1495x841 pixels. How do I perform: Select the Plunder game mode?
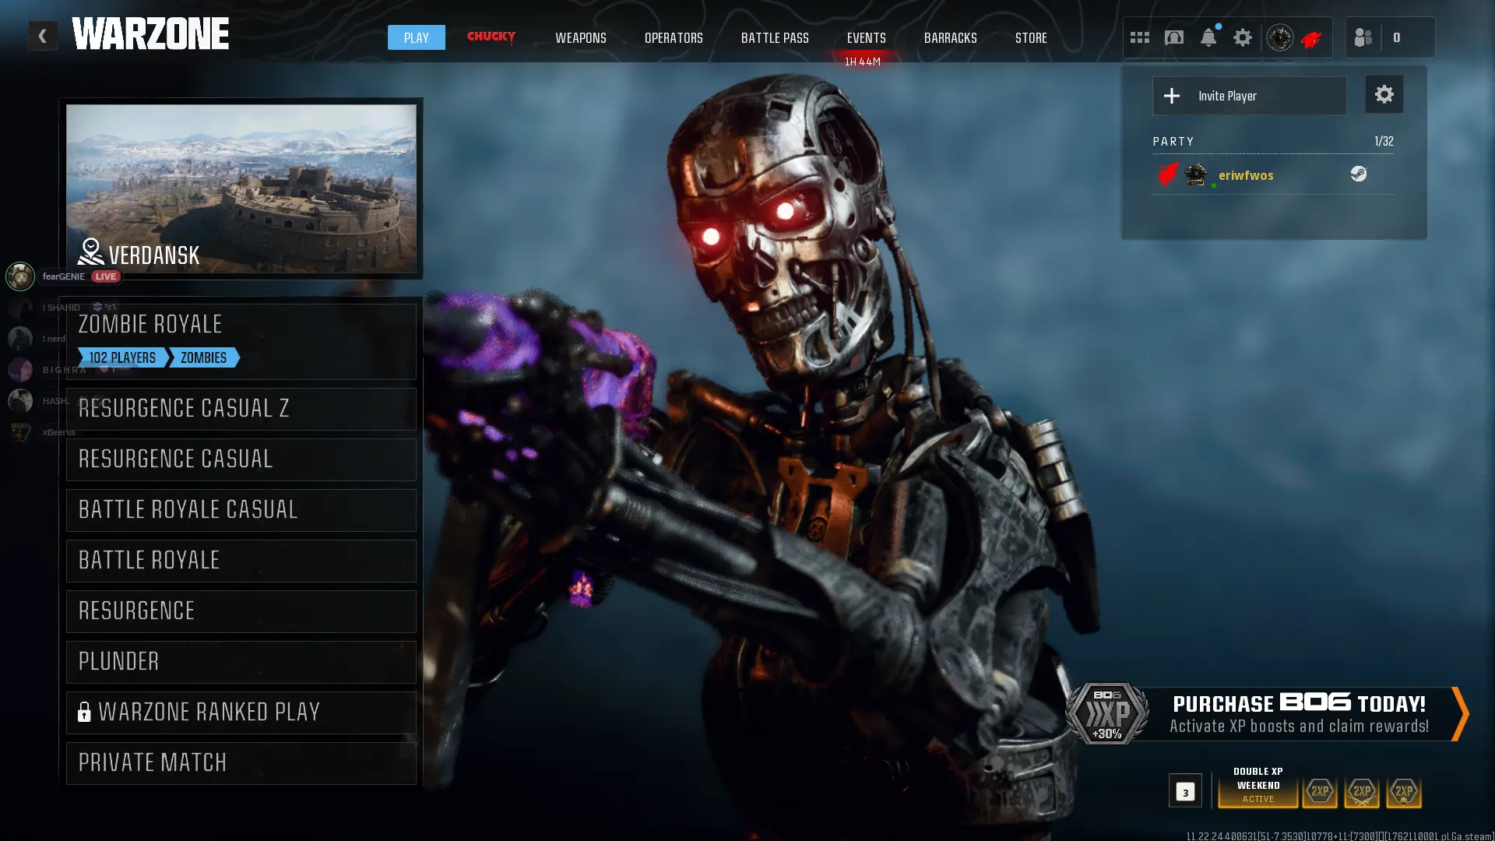pos(241,662)
